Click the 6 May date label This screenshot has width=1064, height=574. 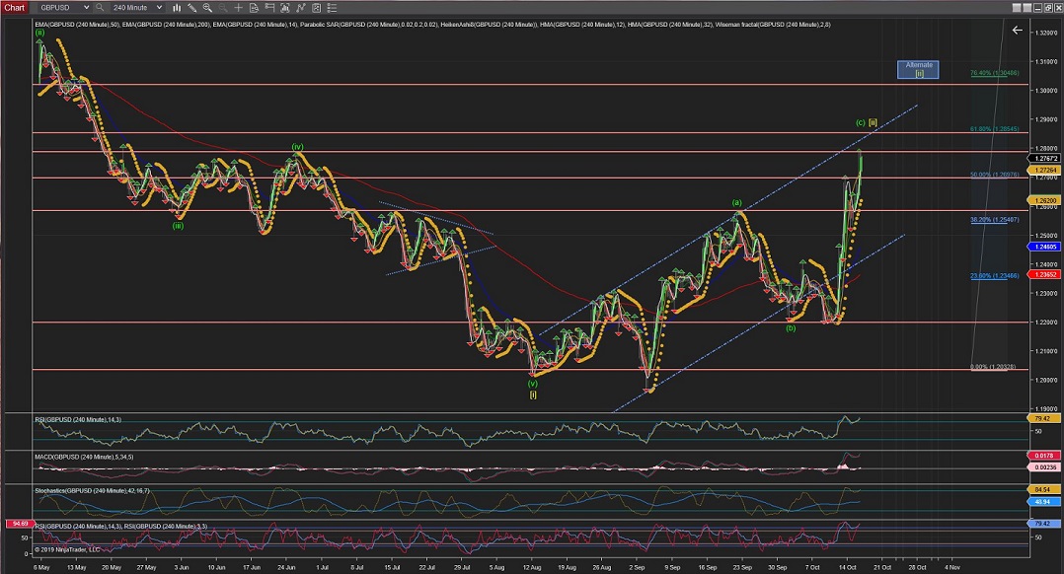(41, 567)
